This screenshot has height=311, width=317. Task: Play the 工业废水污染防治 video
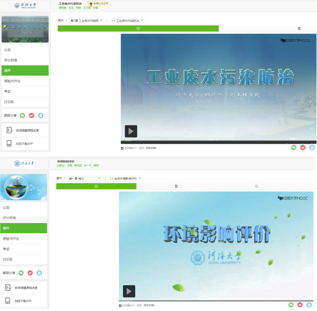tap(131, 131)
